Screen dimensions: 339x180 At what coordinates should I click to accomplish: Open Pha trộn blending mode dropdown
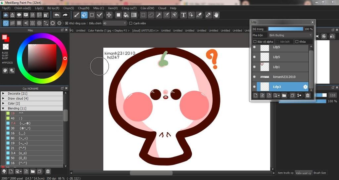[x=290, y=35]
